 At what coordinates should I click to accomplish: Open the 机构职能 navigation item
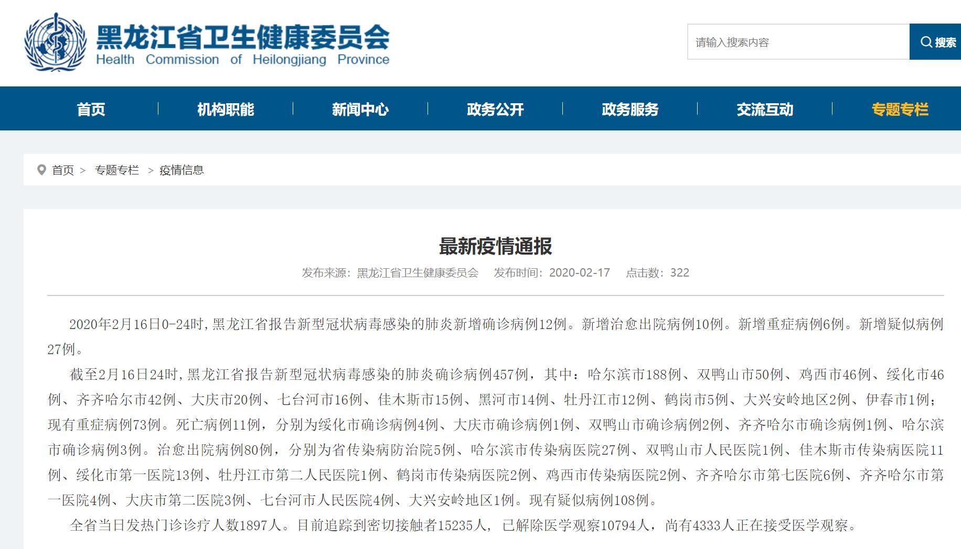226,109
